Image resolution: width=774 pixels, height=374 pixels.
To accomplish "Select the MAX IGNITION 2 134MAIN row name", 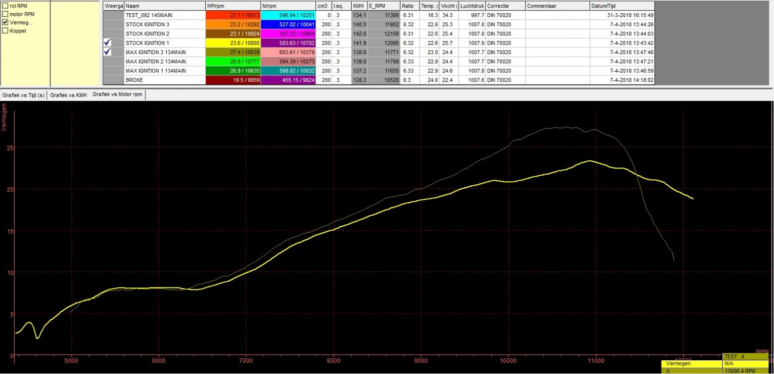I will [165, 61].
